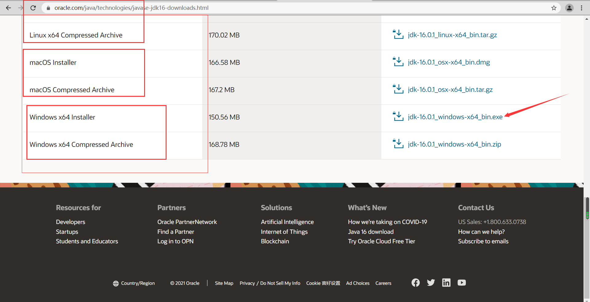
Task: Select macOS Compressed Archive text
Action: pos(72,90)
